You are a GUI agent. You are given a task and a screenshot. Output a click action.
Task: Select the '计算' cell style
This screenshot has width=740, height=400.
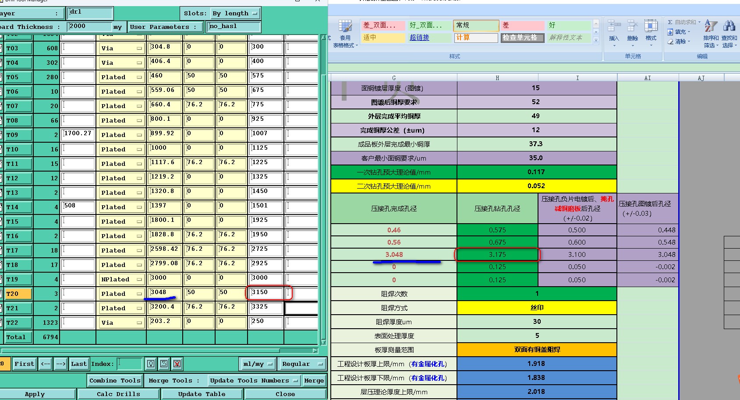(476, 38)
